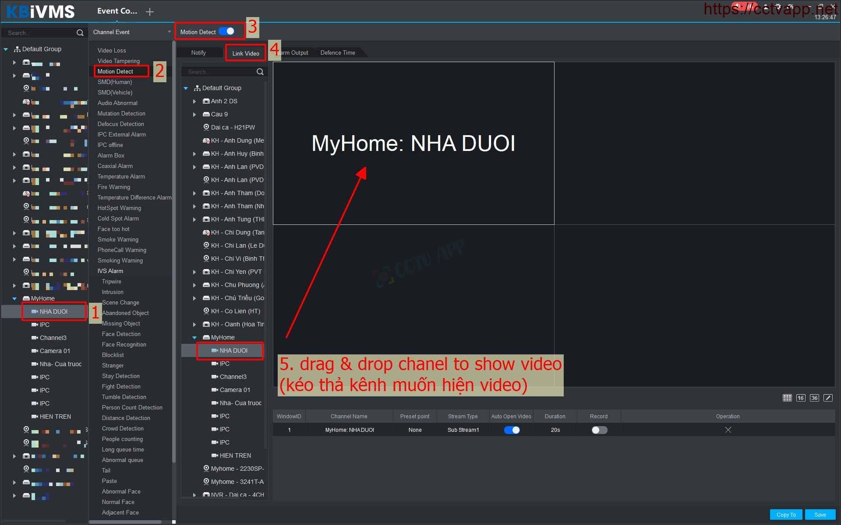Open the Defence Time tab

[x=337, y=52]
